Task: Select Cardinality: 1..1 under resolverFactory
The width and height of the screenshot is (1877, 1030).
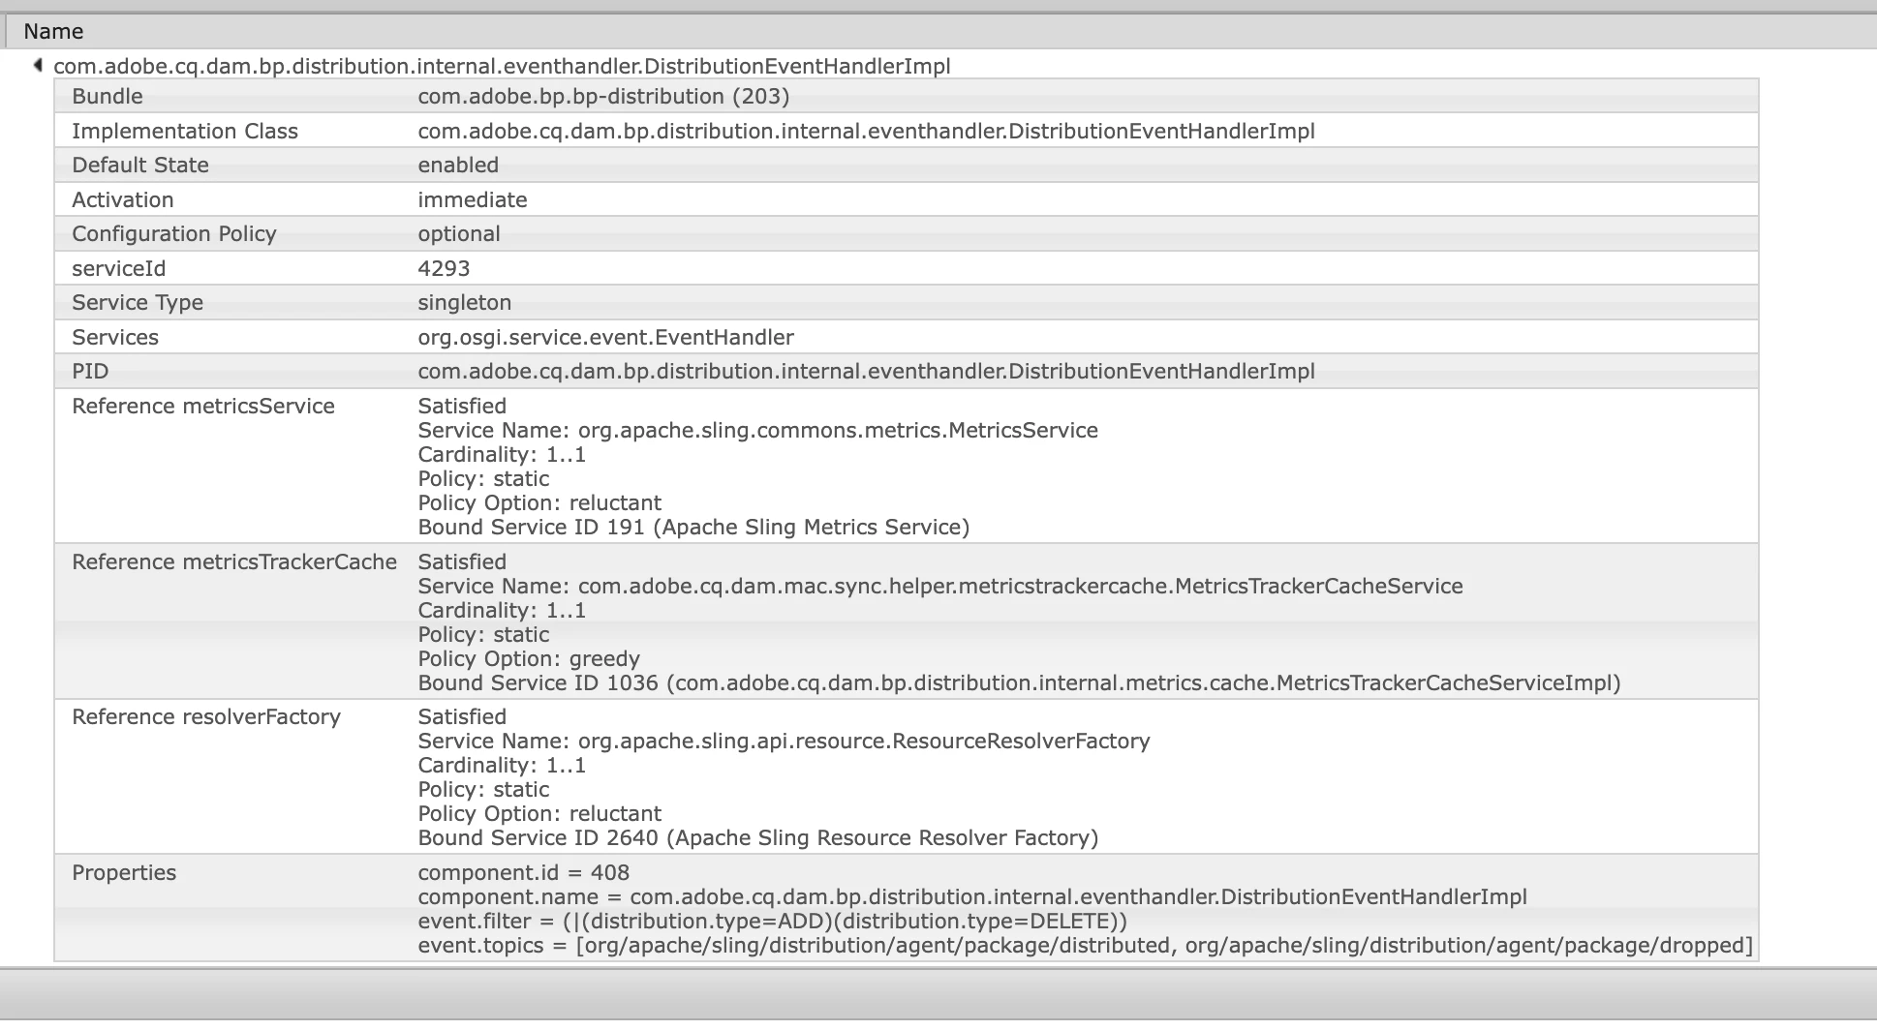Action: 502,766
